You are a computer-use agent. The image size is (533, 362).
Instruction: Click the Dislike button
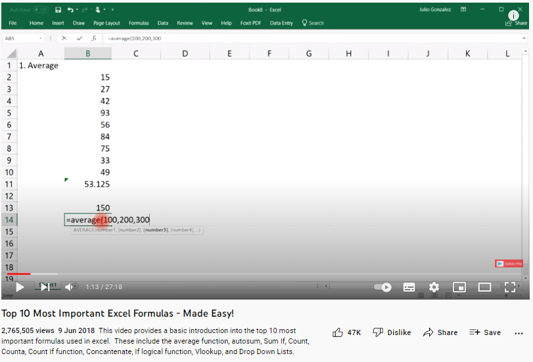(392, 332)
